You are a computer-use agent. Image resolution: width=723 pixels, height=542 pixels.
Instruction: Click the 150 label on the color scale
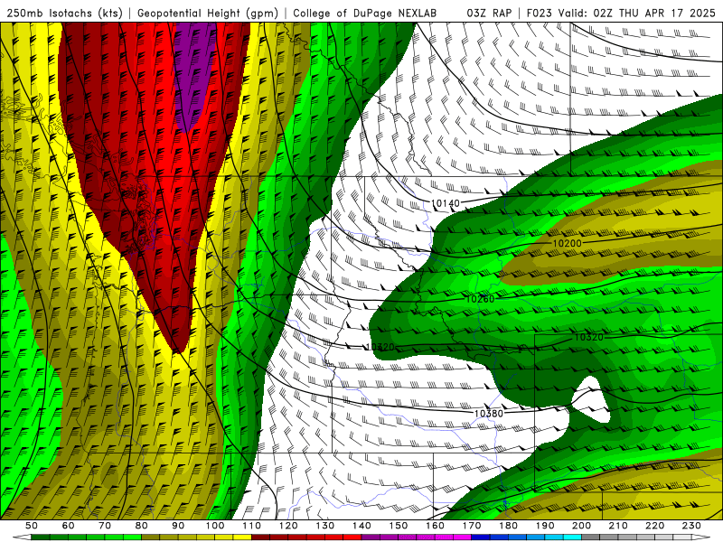[x=399, y=526]
